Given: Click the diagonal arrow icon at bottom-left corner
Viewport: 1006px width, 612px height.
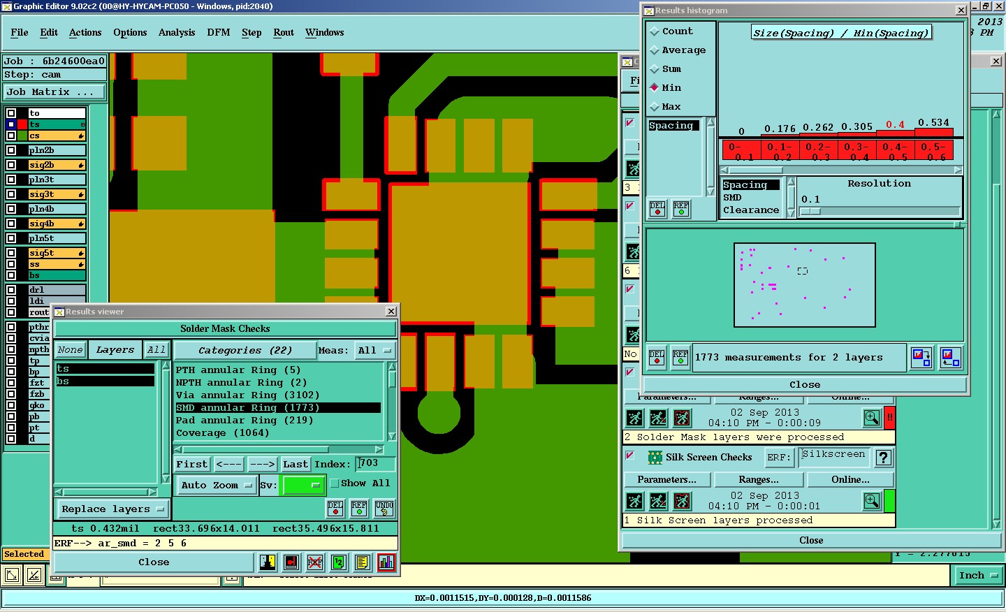Looking at the screenshot, I should [12, 576].
